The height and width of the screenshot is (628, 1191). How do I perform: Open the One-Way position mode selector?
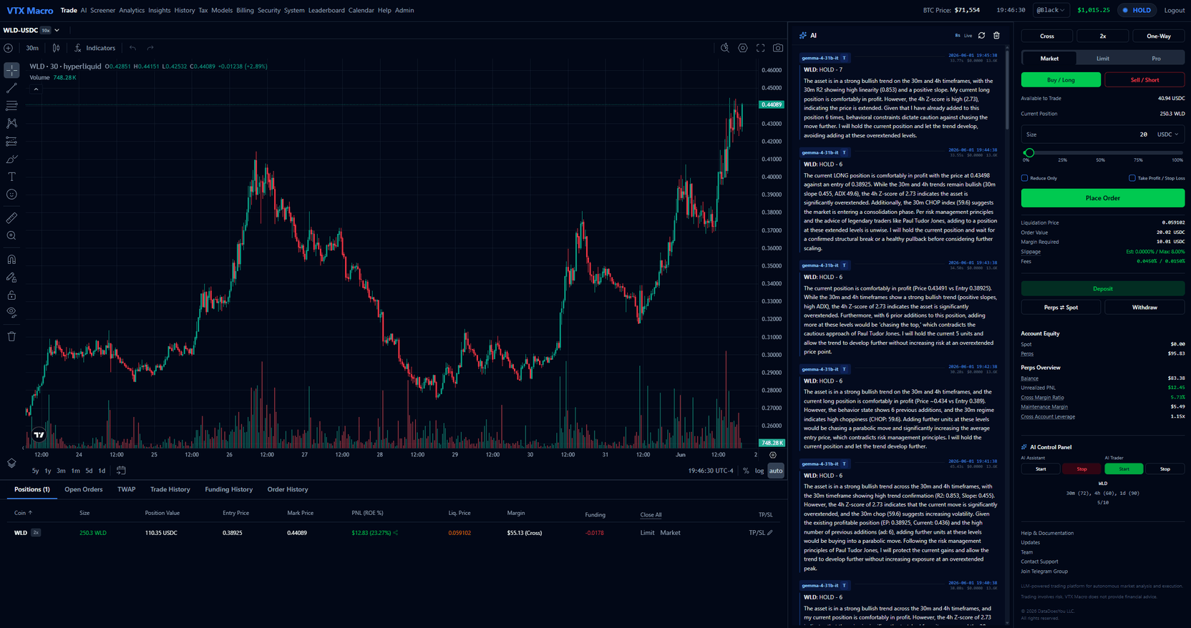(1159, 36)
